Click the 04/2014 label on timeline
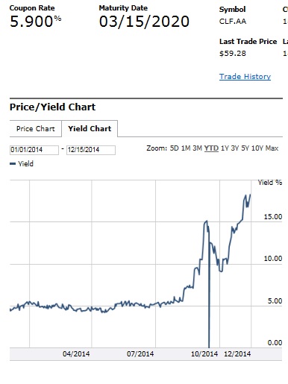This screenshot has width=288, height=384. pos(76,354)
